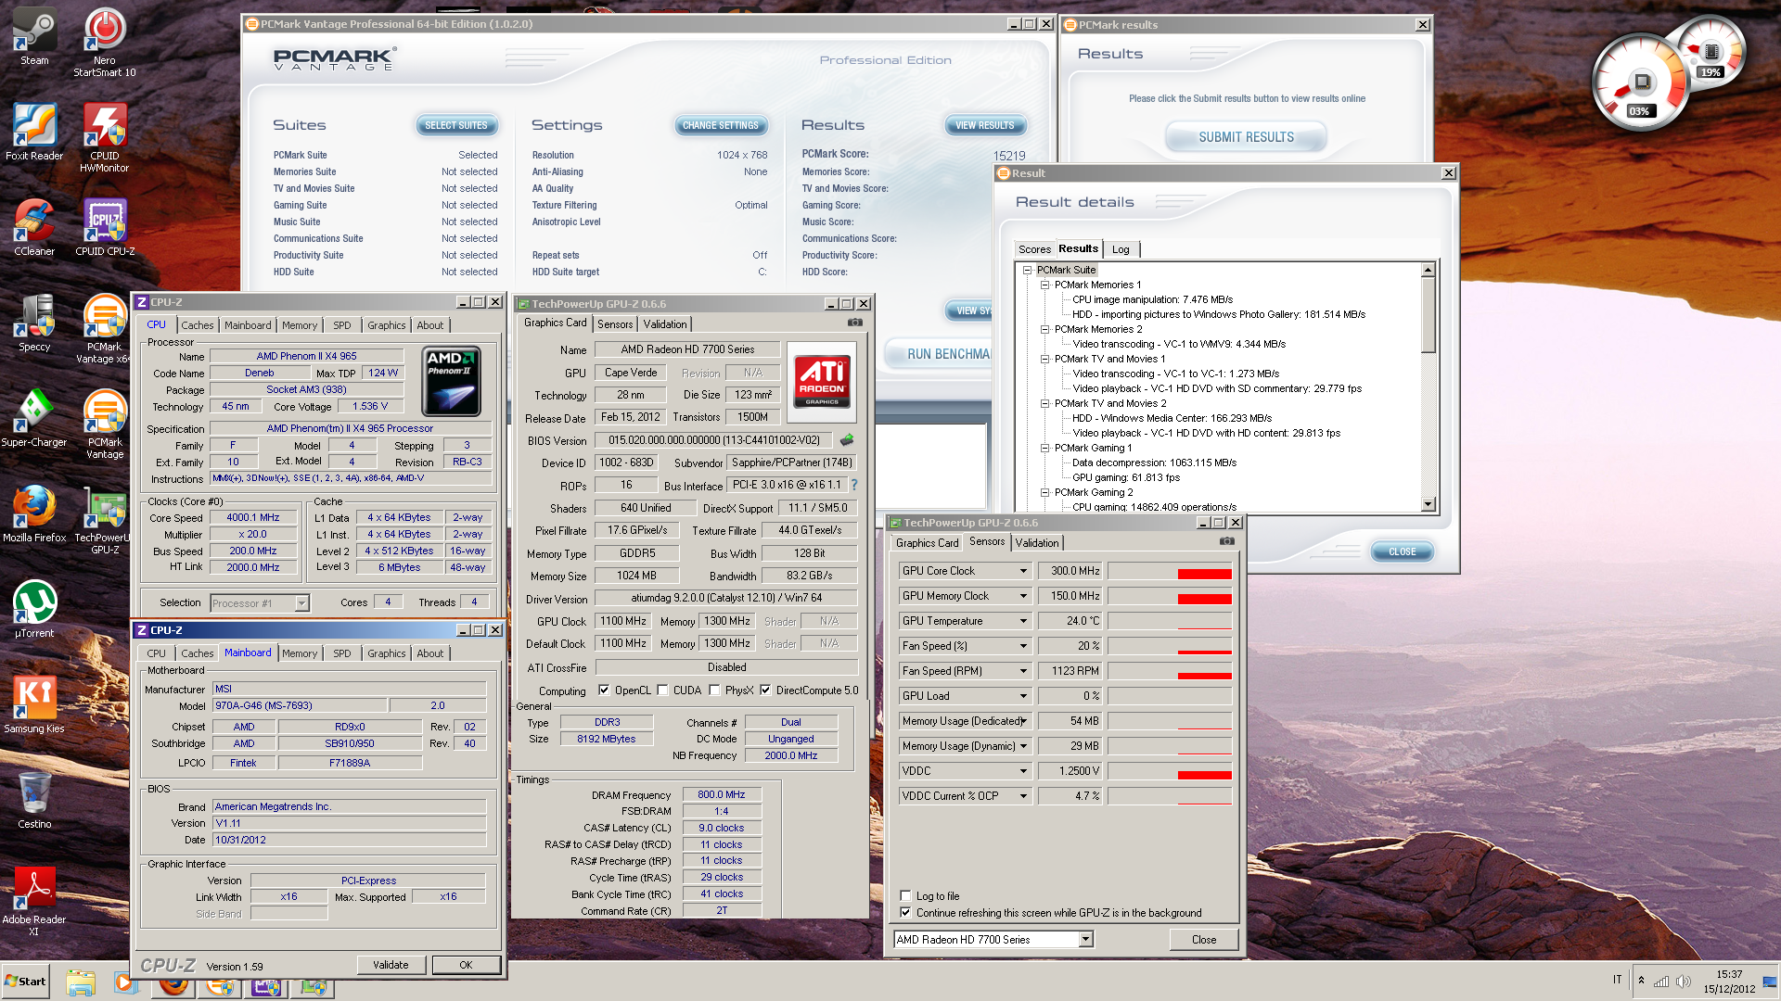
Task: Launch Nero StartSmart 10 desktop icon
Action: (x=105, y=43)
